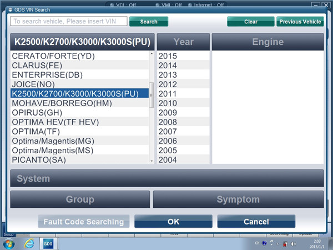Click the VIN search input field
The width and height of the screenshot is (333, 250).
(69, 21)
